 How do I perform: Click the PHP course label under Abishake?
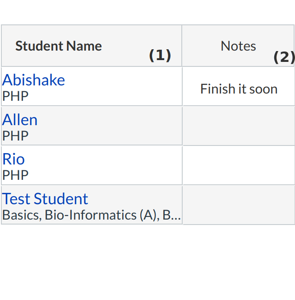pos(15,96)
